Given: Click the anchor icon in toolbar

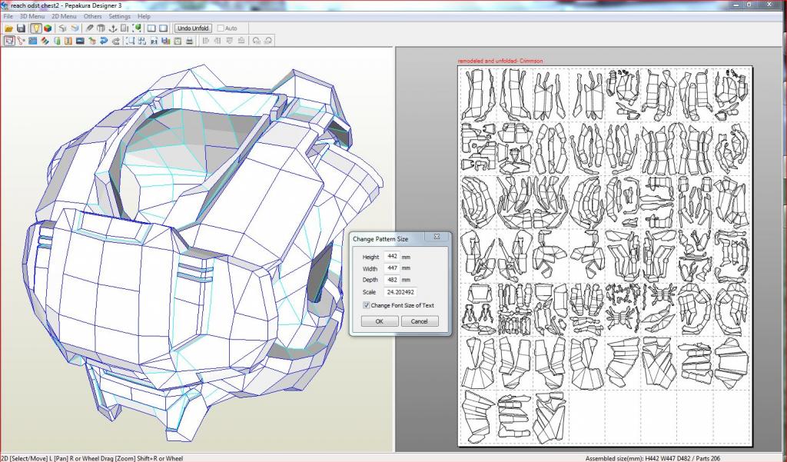Looking at the screenshot, I should point(112,28).
